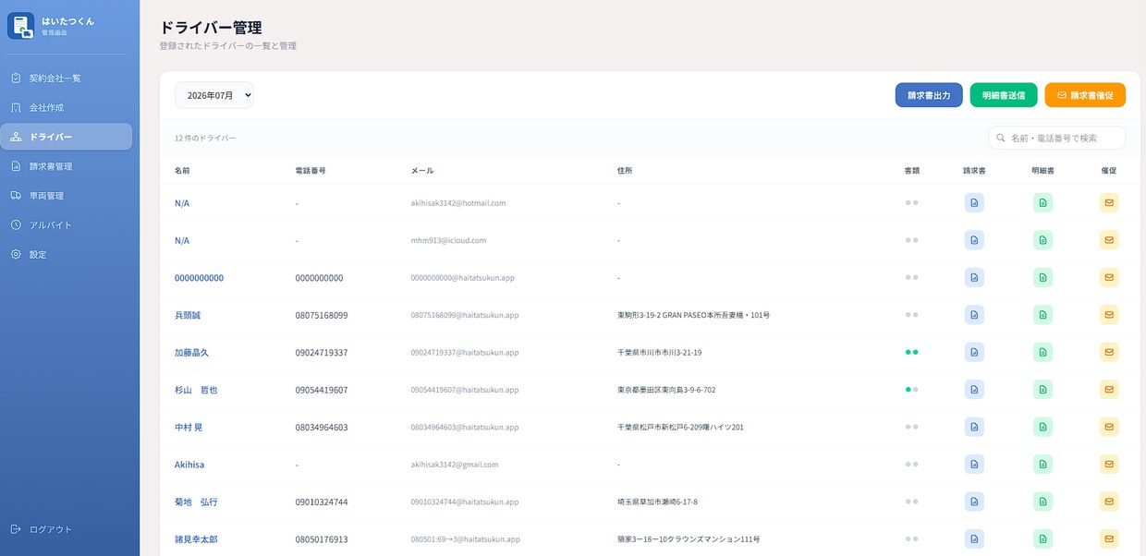Send reminder mail icon for 中村 晃

1109,427
